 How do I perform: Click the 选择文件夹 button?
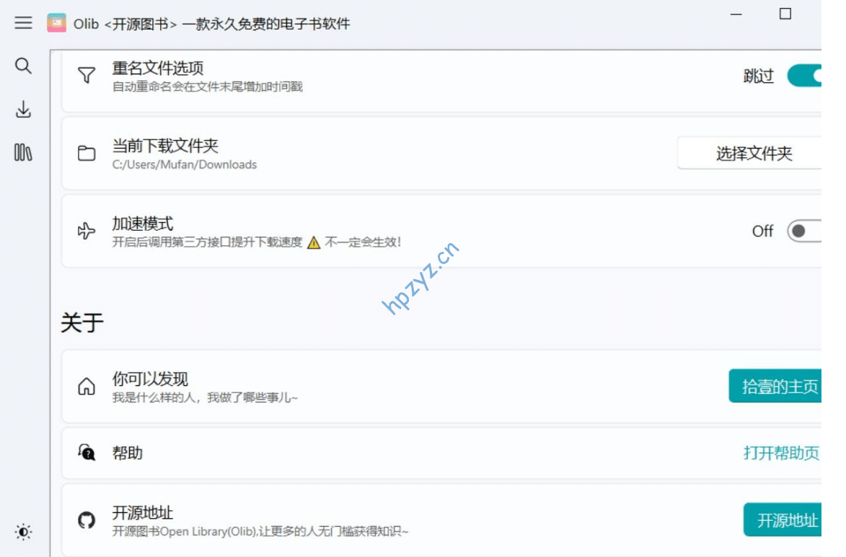point(753,154)
